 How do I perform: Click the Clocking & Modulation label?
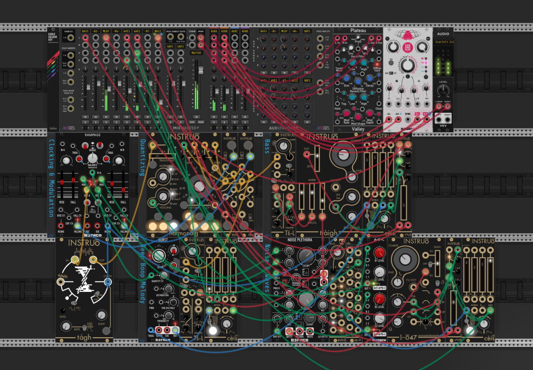pyautogui.click(x=52, y=178)
